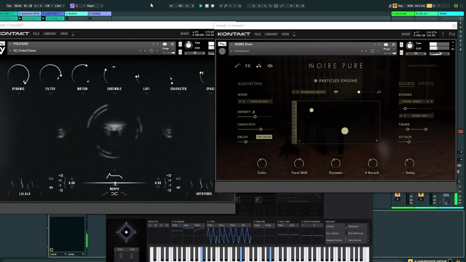The height and width of the screenshot is (262, 466).
Task: Click the info icon in FOLDSME header
Action: click(x=172, y=44)
